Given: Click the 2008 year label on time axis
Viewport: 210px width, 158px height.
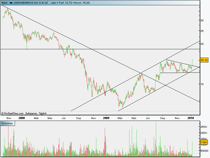Looking at the screenshot, I should coord(22,118).
